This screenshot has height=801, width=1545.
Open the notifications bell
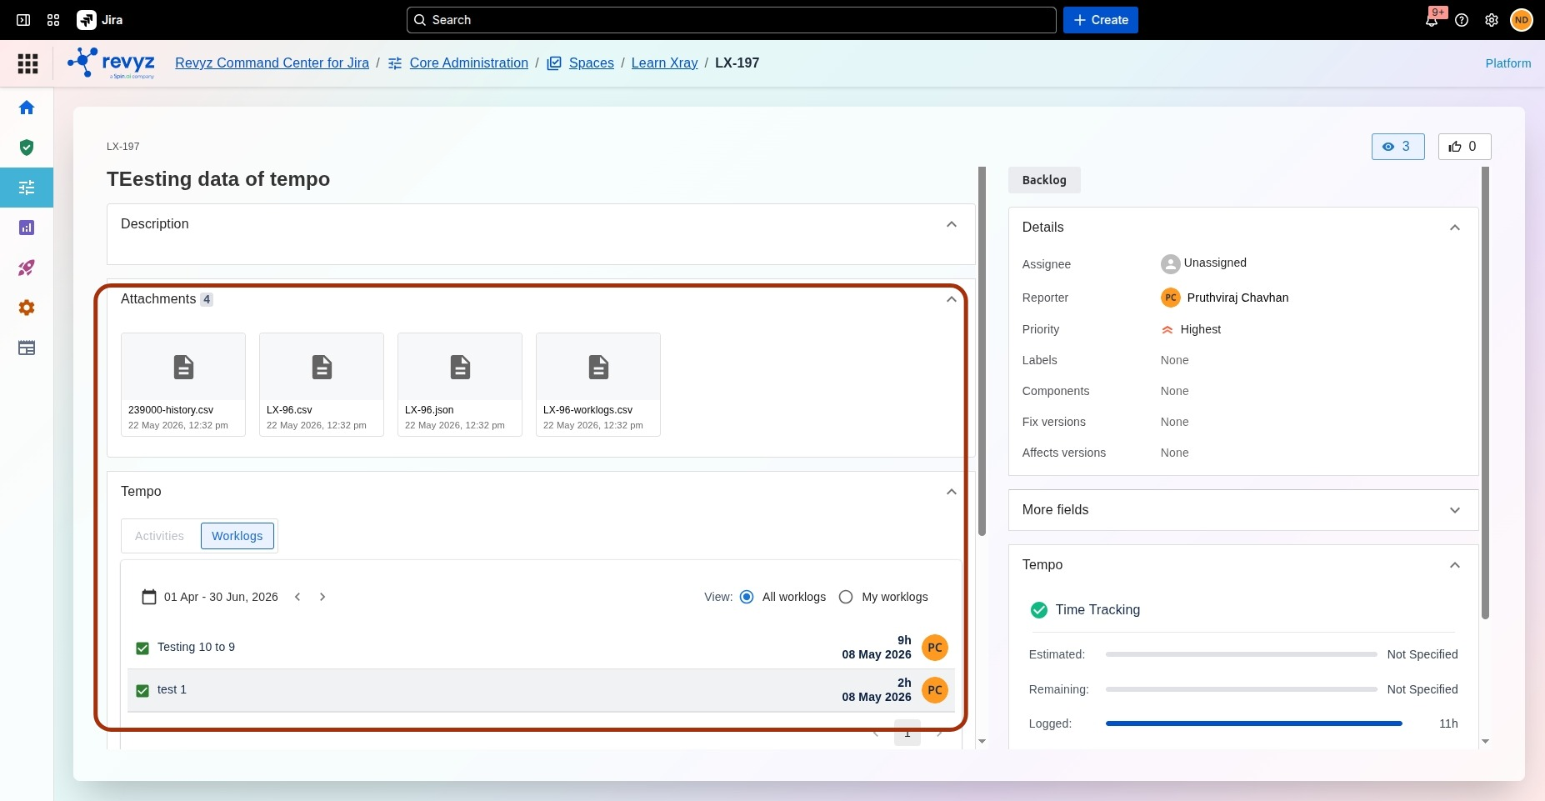tap(1432, 20)
